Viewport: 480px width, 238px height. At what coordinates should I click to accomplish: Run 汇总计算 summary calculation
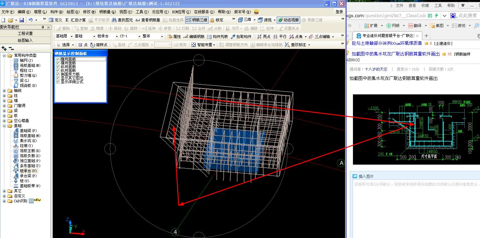76,20
